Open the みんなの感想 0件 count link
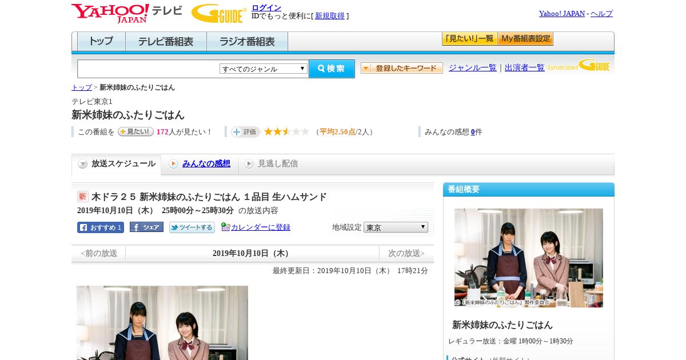This screenshot has height=360, width=686. [x=473, y=132]
